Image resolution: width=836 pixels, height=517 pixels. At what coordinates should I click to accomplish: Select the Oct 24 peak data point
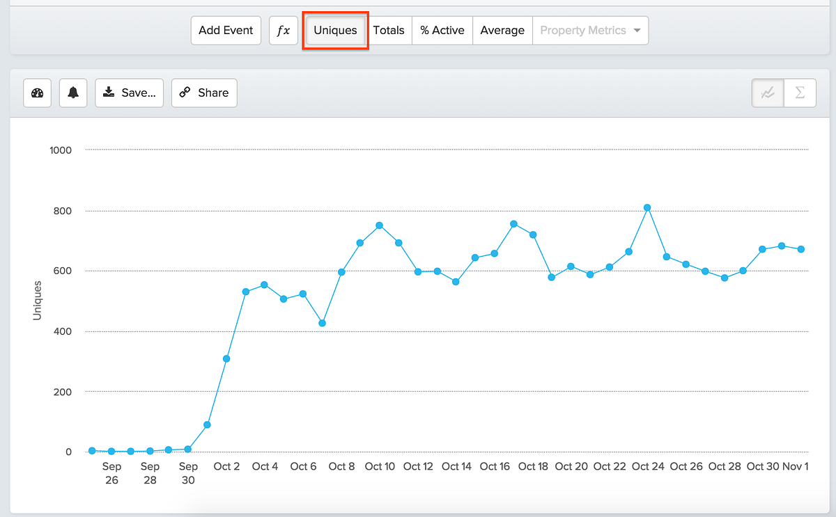click(648, 207)
